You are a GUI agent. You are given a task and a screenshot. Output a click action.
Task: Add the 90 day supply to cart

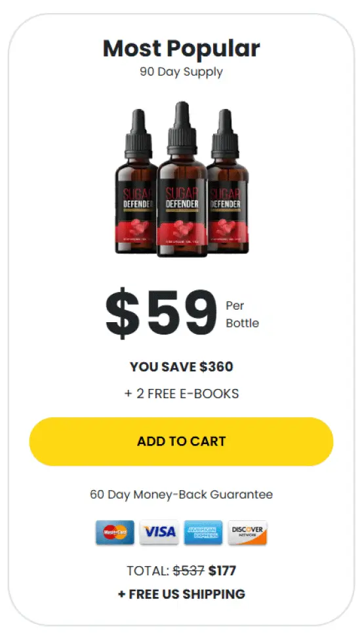[x=182, y=442]
